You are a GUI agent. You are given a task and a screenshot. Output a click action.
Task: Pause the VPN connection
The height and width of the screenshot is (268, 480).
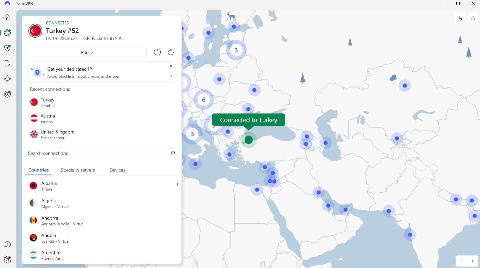[87, 52]
